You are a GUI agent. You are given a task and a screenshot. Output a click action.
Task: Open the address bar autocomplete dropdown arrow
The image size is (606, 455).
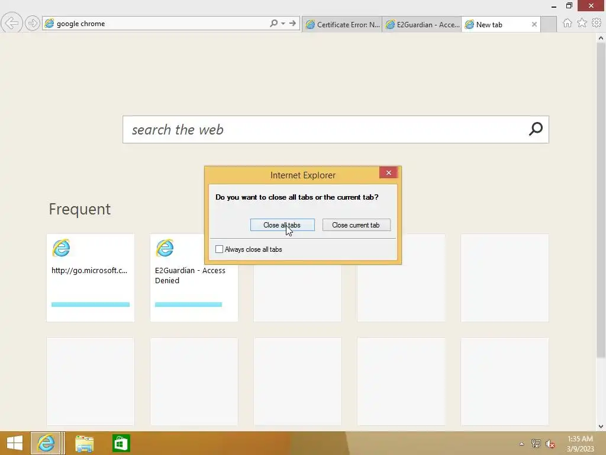(x=283, y=23)
